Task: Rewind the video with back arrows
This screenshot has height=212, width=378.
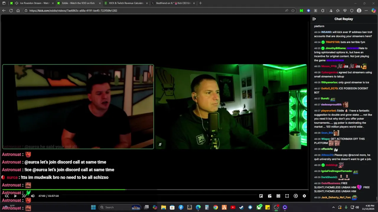Action: pyautogui.click(x=7, y=196)
